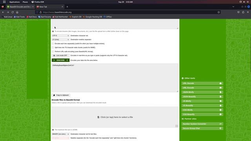This screenshot has height=141, width=251.
Task: Open the volume control in system tray
Action: [x=244, y=2]
